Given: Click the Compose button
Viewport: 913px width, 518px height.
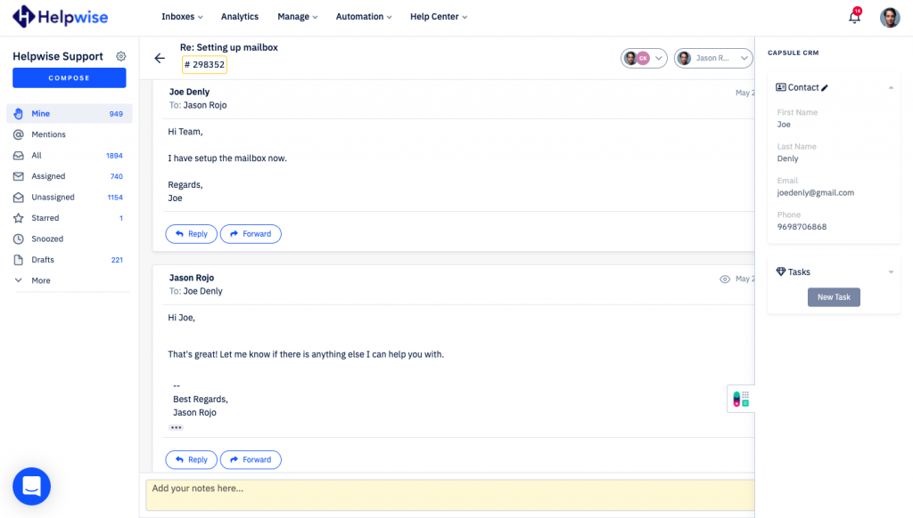Looking at the screenshot, I should coord(69,78).
